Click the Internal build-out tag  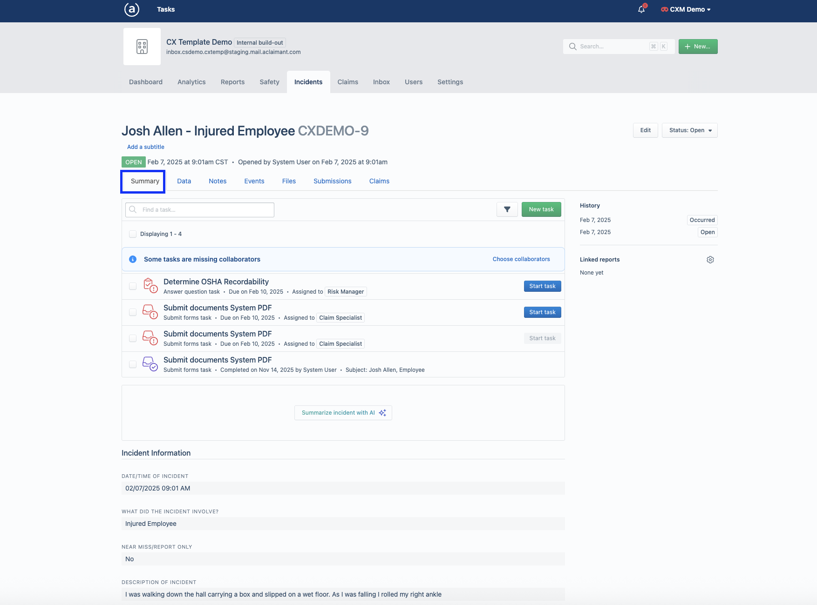[260, 43]
